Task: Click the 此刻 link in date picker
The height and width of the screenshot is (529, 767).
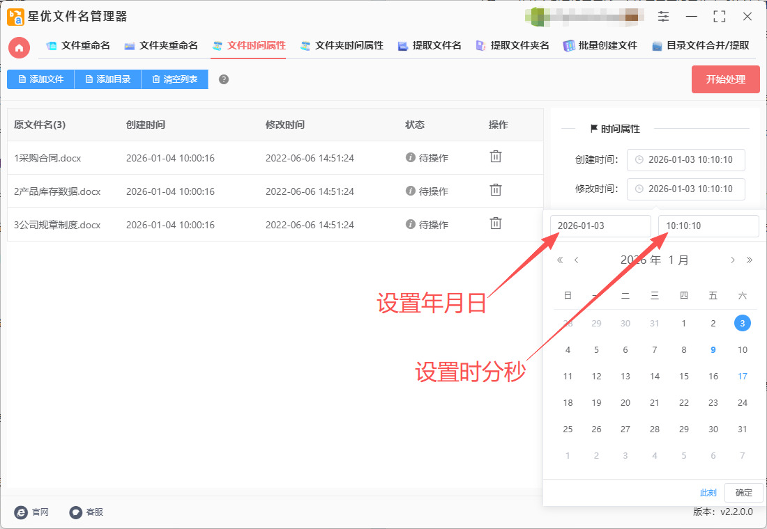Action: pyautogui.click(x=708, y=493)
